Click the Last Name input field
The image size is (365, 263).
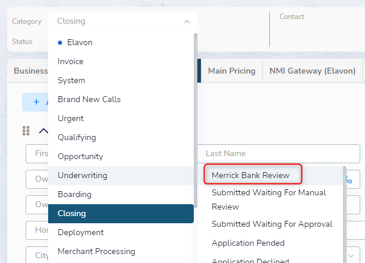[x=279, y=154]
